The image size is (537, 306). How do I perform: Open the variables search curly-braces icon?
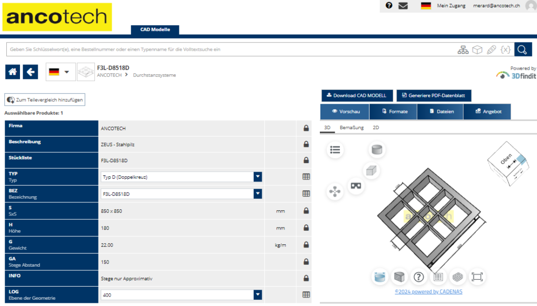click(x=506, y=50)
